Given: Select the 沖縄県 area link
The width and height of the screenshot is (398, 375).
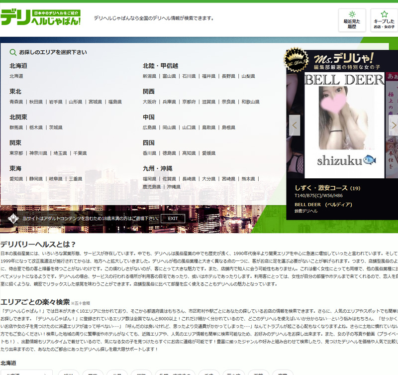Looking at the screenshot, I should [x=174, y=187].
